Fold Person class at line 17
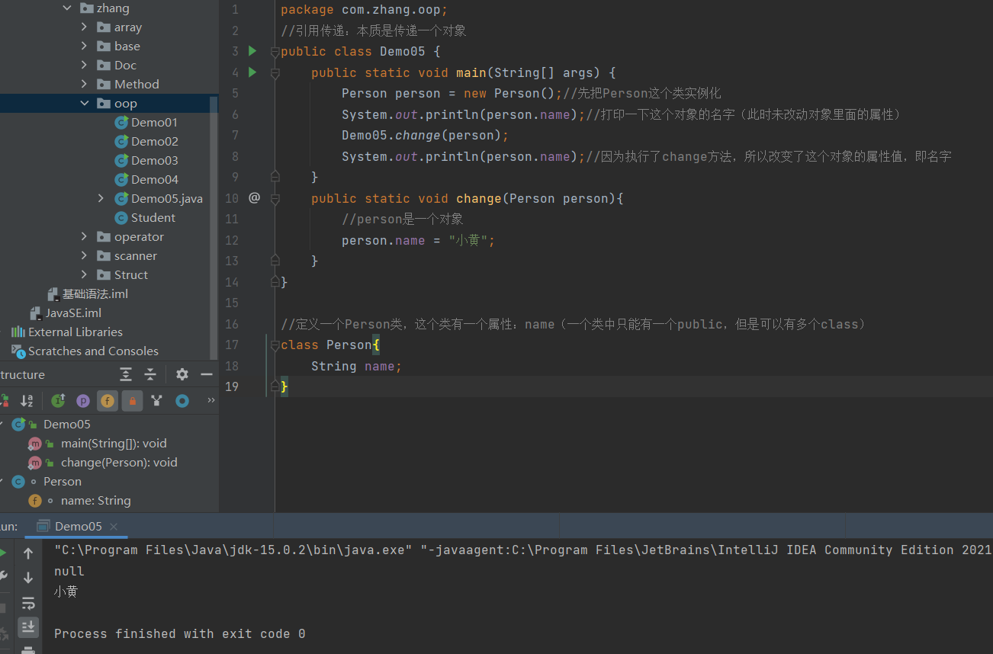993x654 pixels. coord(275,345)
